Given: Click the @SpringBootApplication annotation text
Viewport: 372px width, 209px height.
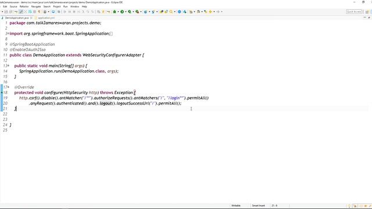Looking at the screenshot, I should 32,44.
